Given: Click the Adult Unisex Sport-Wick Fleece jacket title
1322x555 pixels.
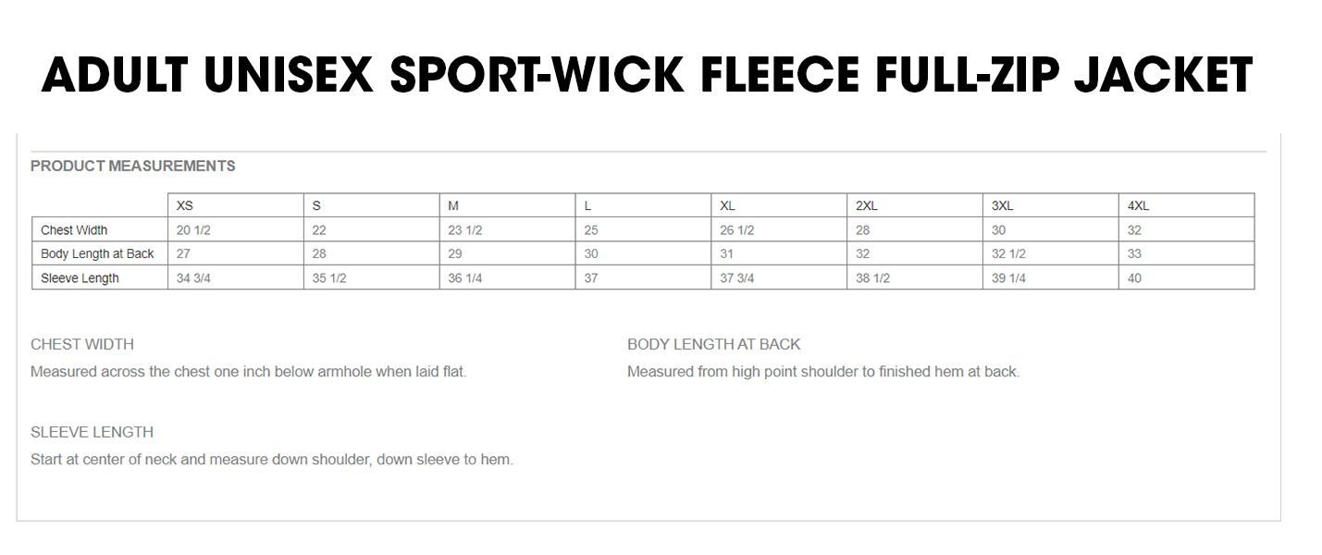Looking at the screenshot, I should coord(647,75).
